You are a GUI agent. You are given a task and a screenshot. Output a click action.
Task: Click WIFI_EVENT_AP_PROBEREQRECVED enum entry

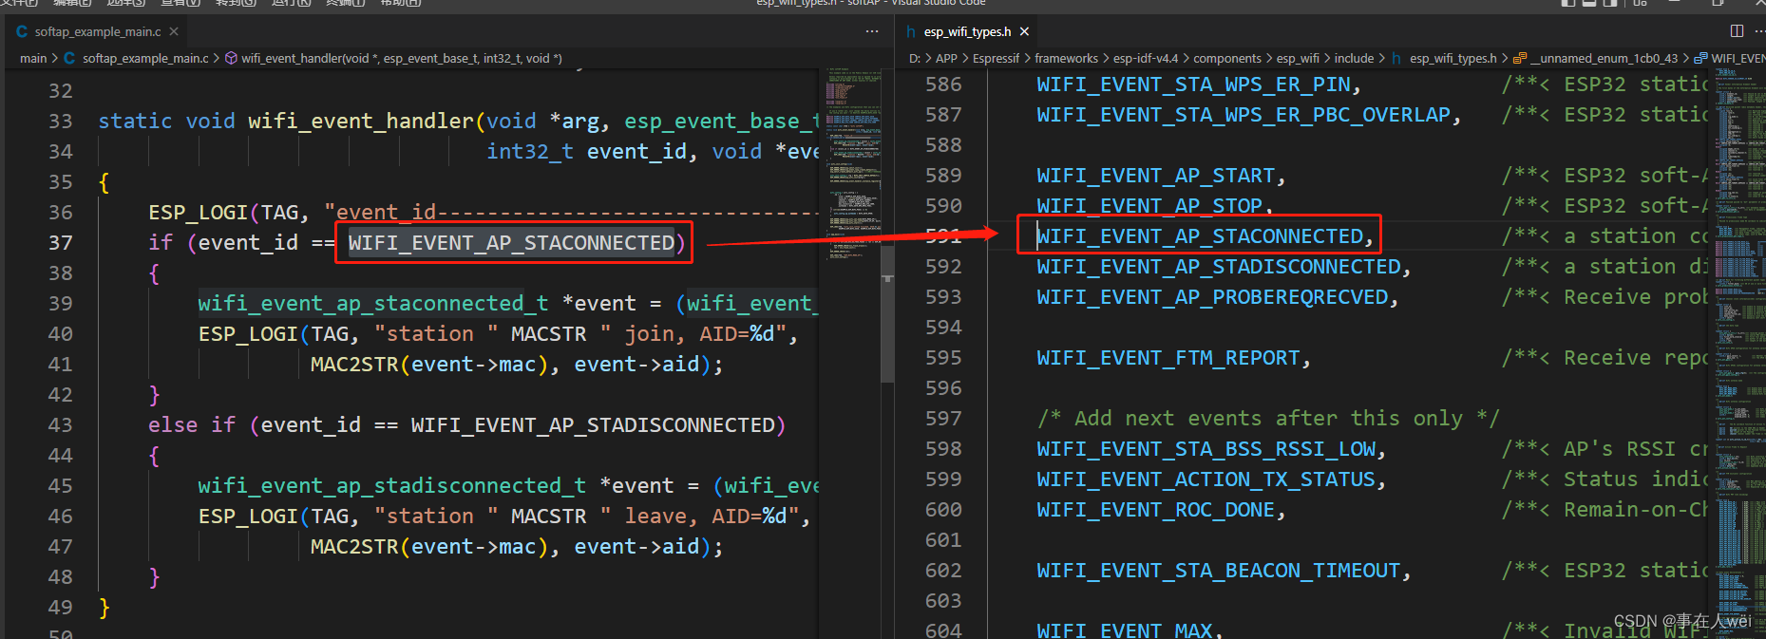click(1212, 297)
